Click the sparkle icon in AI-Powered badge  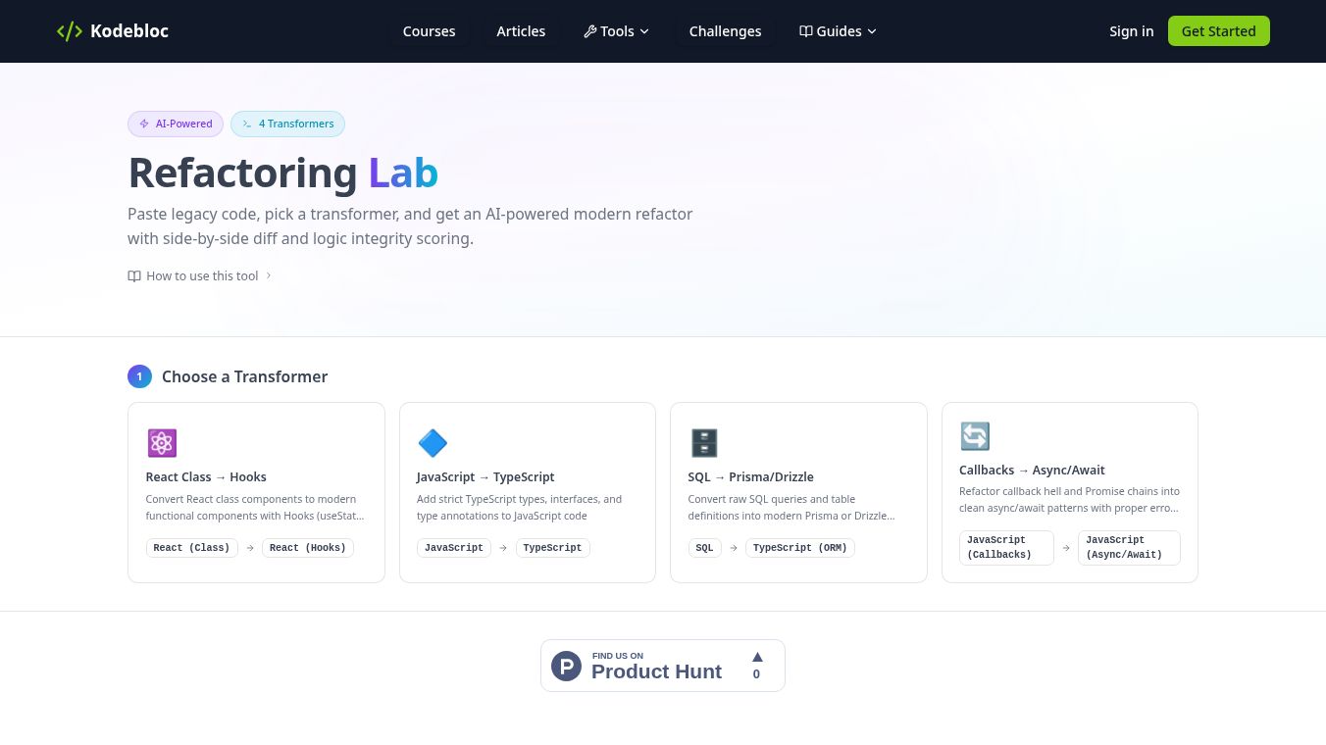pos(144,124)
